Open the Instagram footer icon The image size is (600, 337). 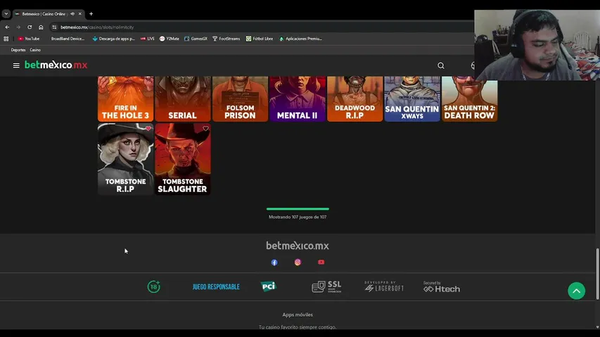(x=298, y=263)
